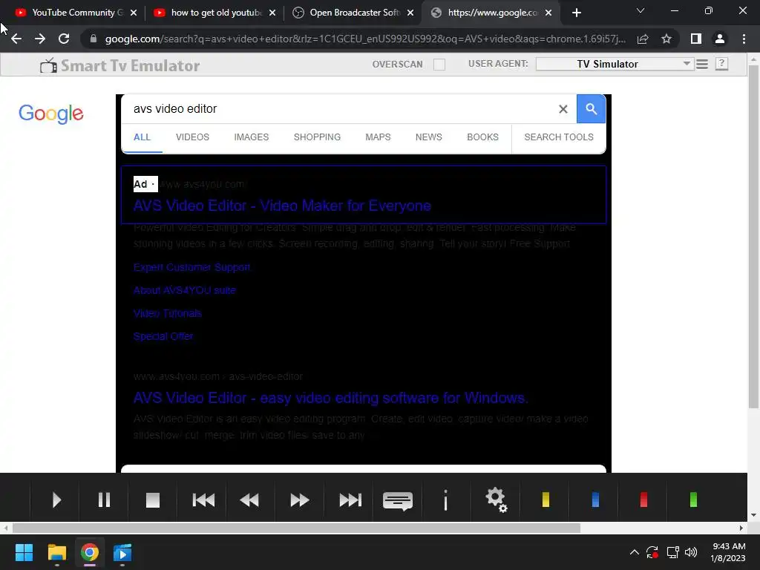Enable the OVERSCAN checkbox
This screenshot has height=570, width=760.
coord(439,64)
